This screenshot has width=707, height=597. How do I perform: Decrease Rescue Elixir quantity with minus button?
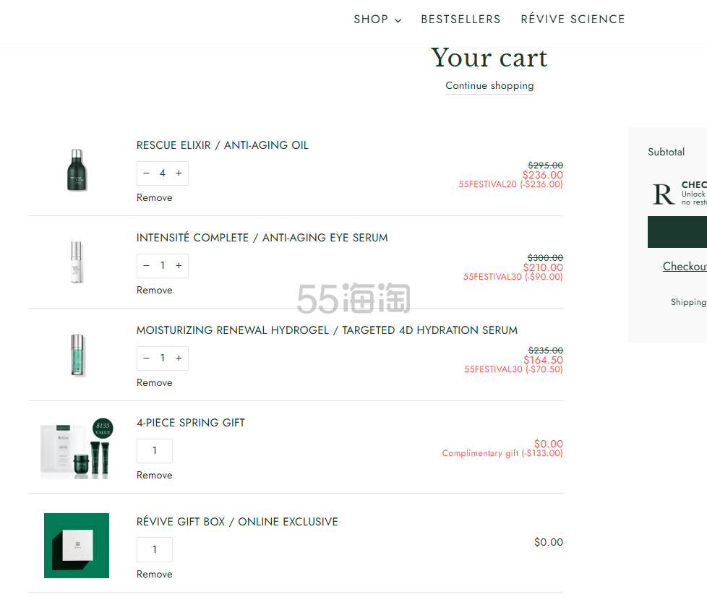click(146, 173)
